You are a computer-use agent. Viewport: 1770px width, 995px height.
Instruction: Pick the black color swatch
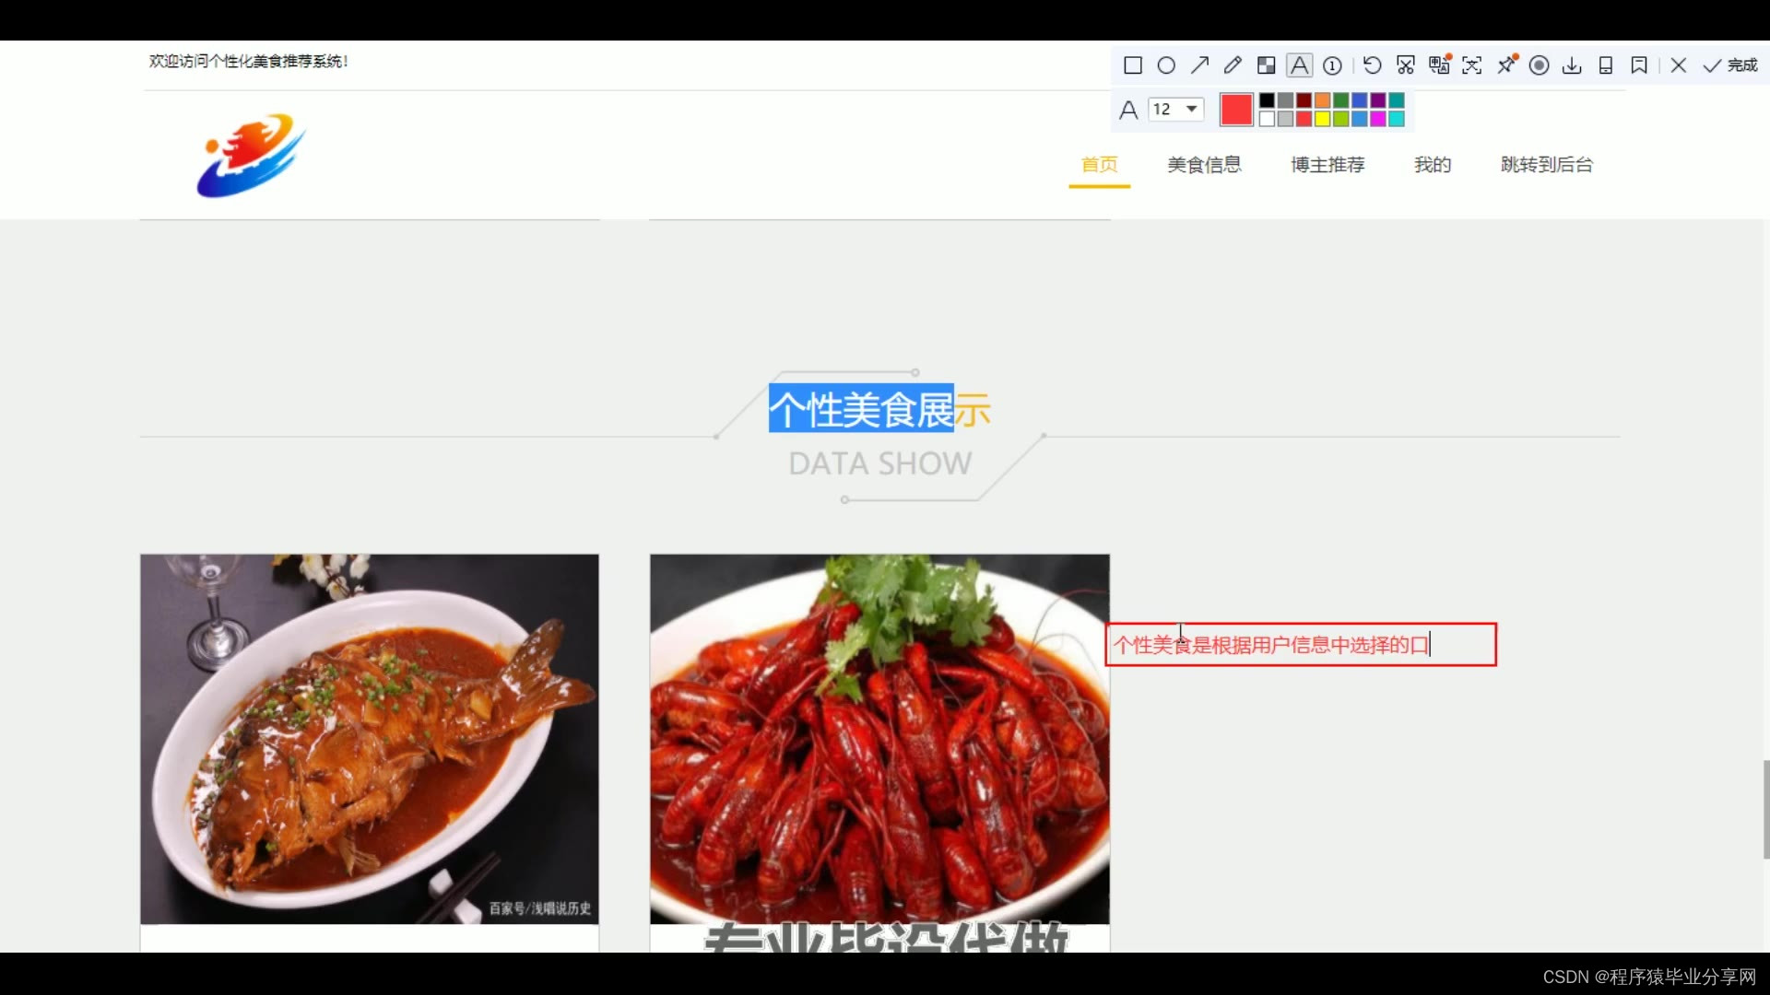point(1267,100)
